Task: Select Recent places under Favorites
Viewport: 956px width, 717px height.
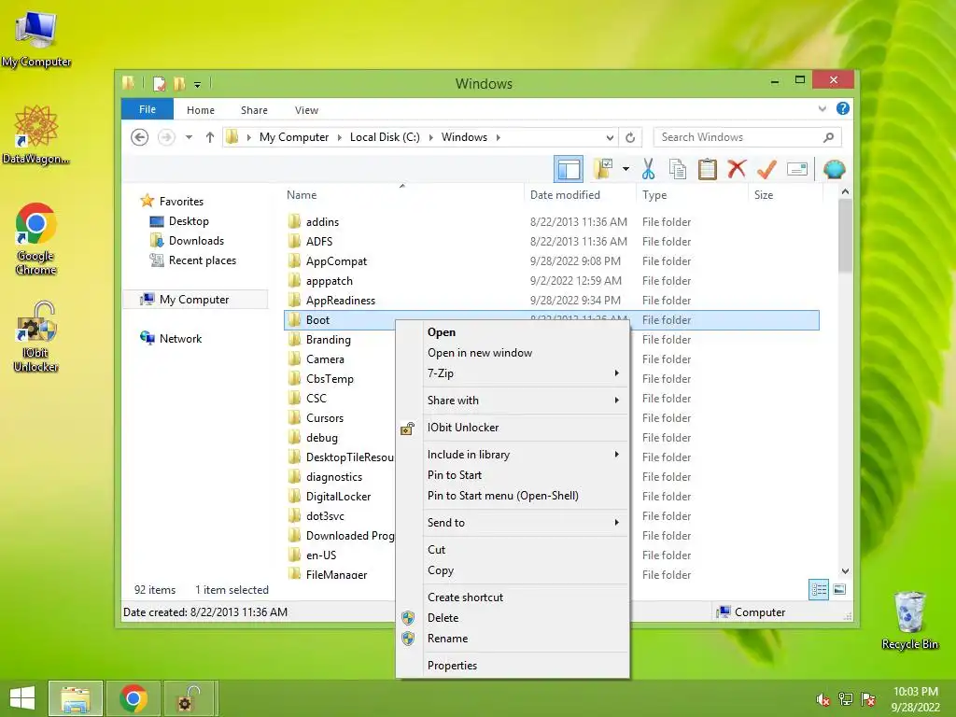Action: [202, 260]
